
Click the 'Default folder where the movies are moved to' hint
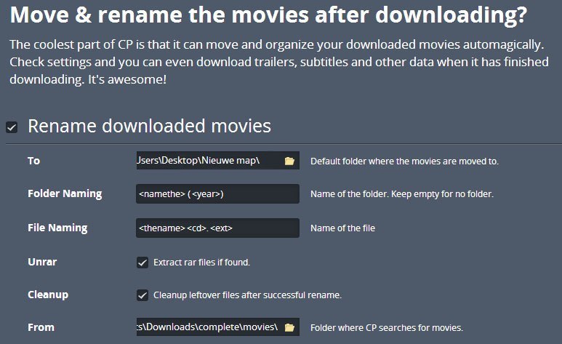click(x=405, y=161)
